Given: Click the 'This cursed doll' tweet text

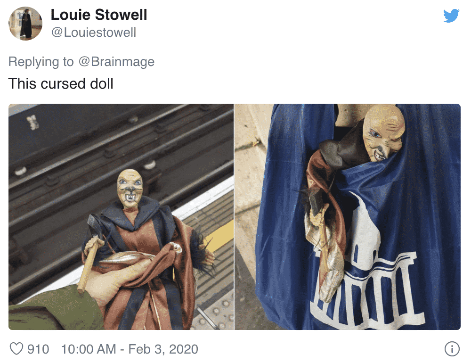Looking at the screenshot, I should [x=61, y=83].
